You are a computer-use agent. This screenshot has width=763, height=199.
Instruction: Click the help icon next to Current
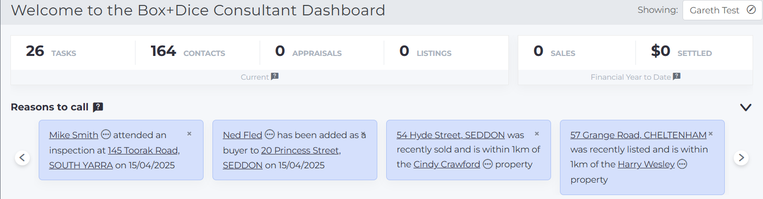coord(275,77)
